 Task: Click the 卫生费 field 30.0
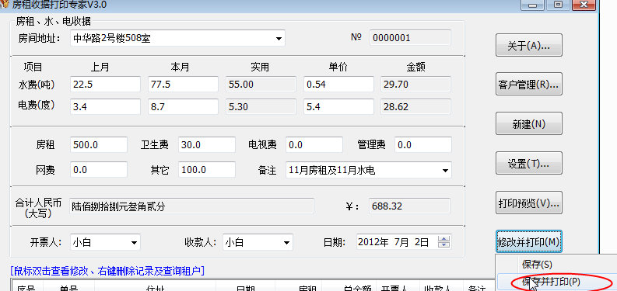coord(207,145)
